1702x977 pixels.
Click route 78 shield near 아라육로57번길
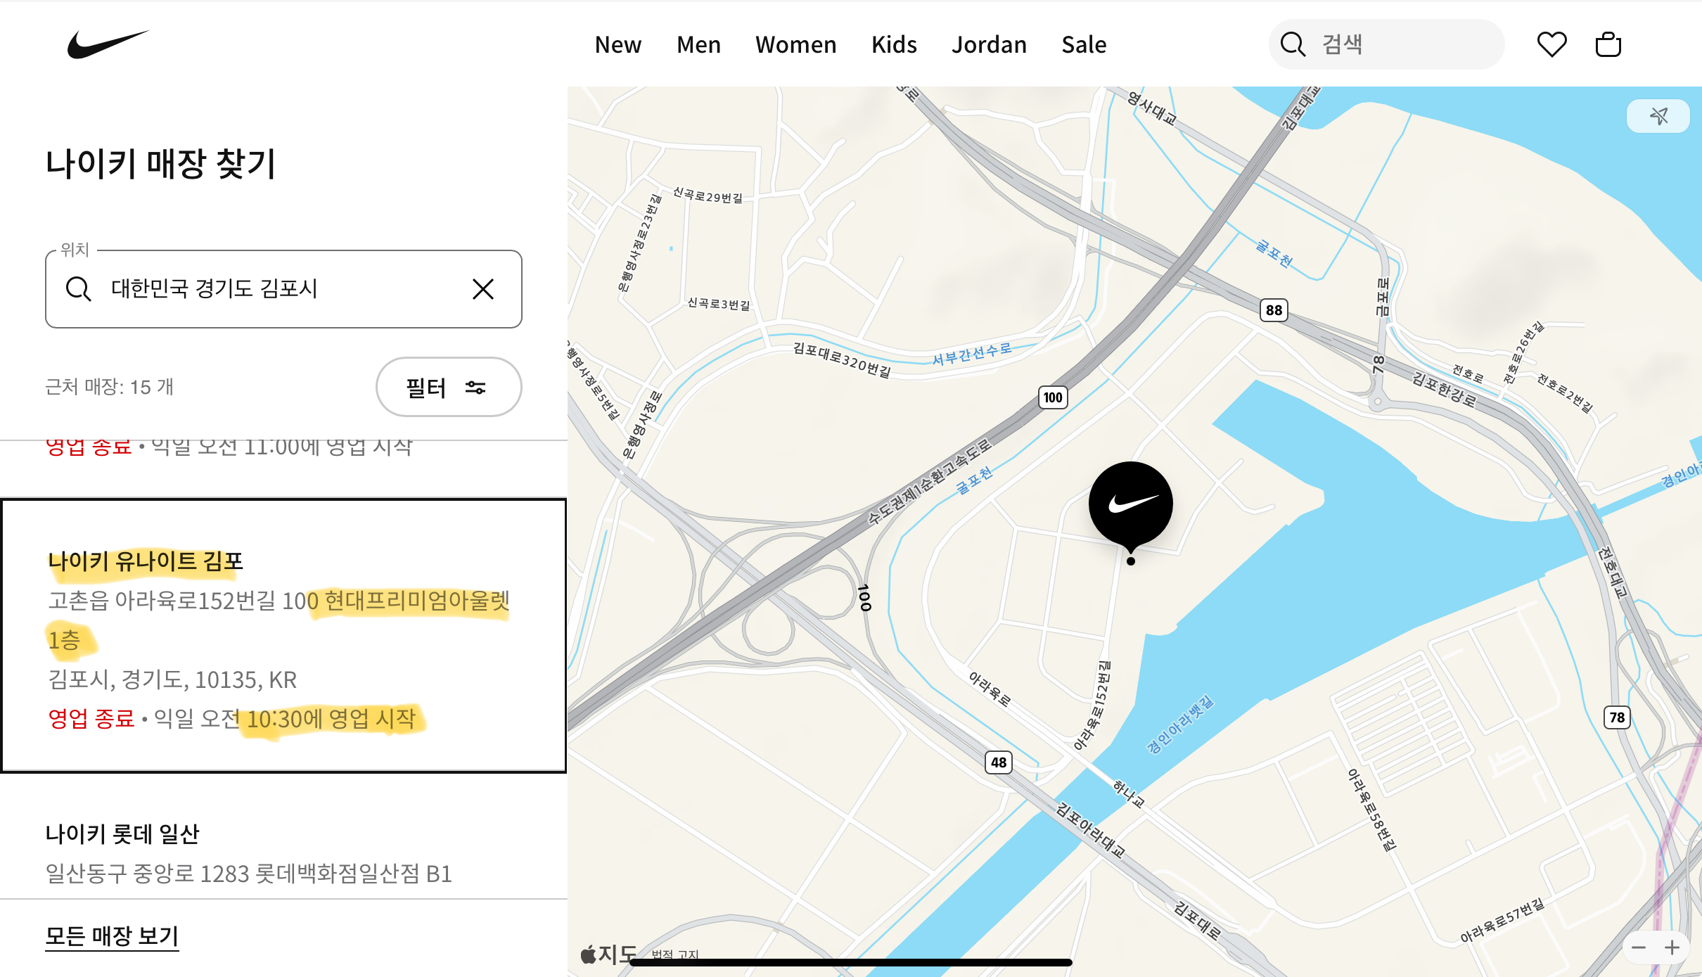point(1617,717)
